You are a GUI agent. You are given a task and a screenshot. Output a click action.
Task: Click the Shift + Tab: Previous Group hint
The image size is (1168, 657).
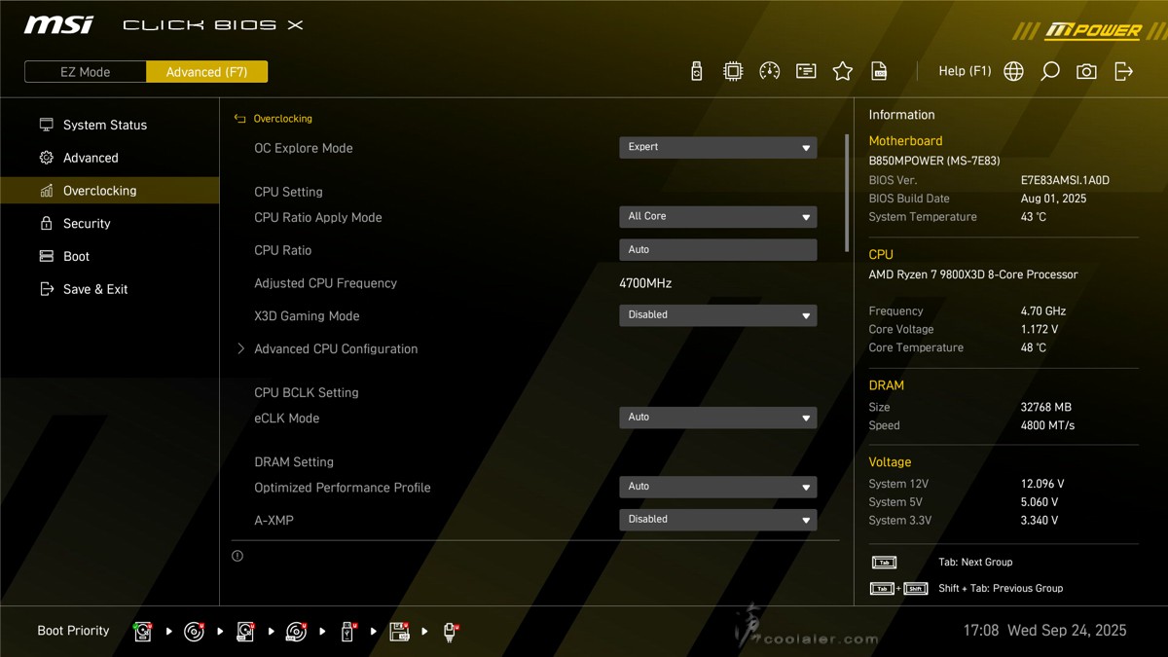pyautogui.click(x=1001, y=588)
